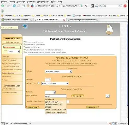
Task: Select suggestion LeMouel, Ch. UNKNOWN
Action: pyautogui.click(x=55, y=113)
